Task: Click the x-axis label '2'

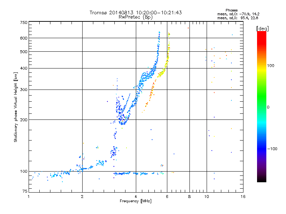Action: pos(82,197)
